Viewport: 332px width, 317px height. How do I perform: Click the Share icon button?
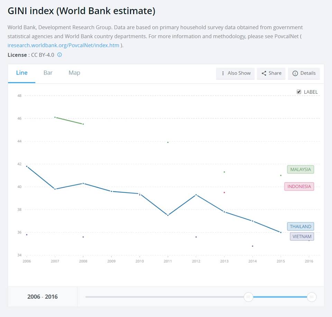pos(271,73)
